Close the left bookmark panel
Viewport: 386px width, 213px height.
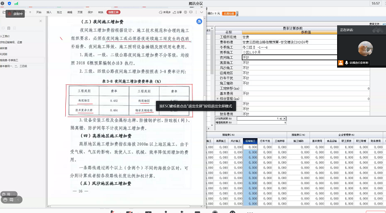[x=41, y=21]
